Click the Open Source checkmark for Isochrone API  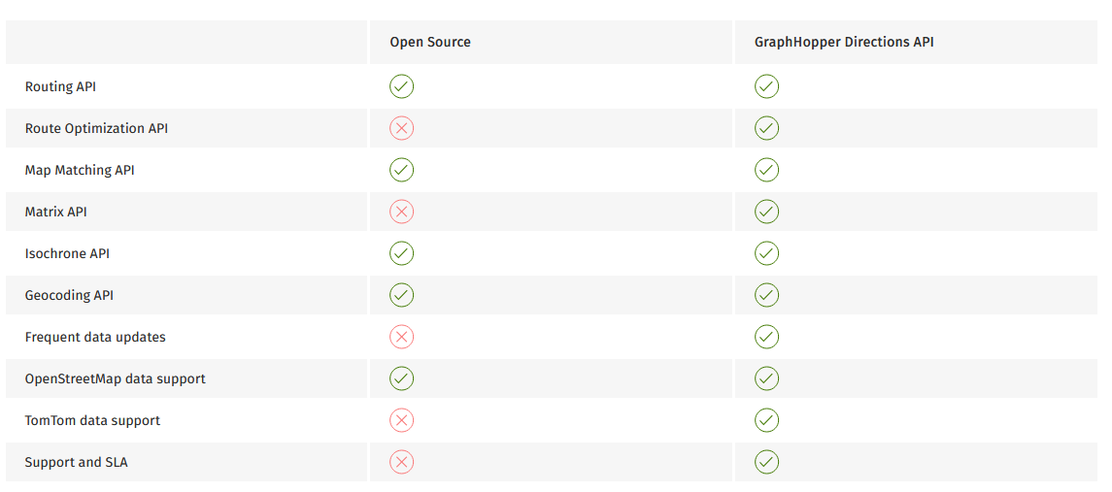401,253
